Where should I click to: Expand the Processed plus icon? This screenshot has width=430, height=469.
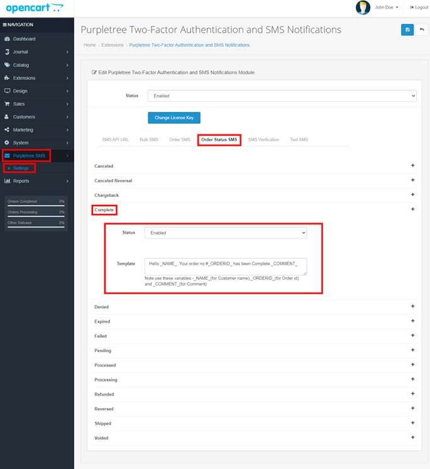tap(412, 364)
